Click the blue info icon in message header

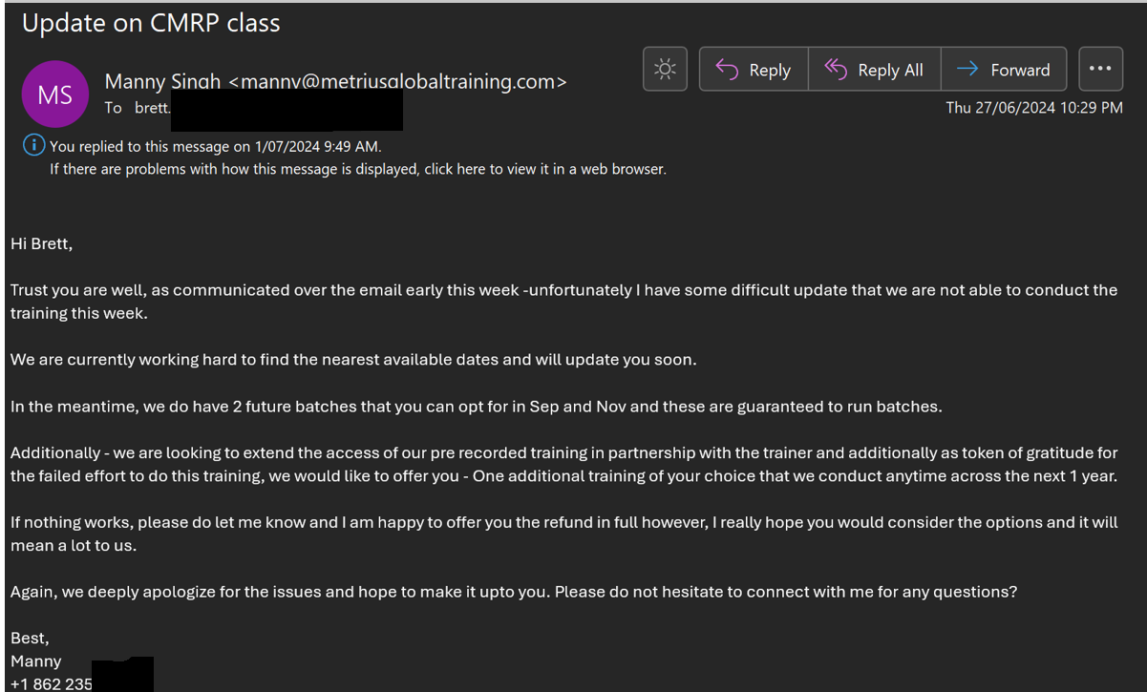pyautogui.click(x=33, y=145)
